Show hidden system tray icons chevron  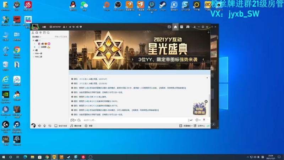248,157
